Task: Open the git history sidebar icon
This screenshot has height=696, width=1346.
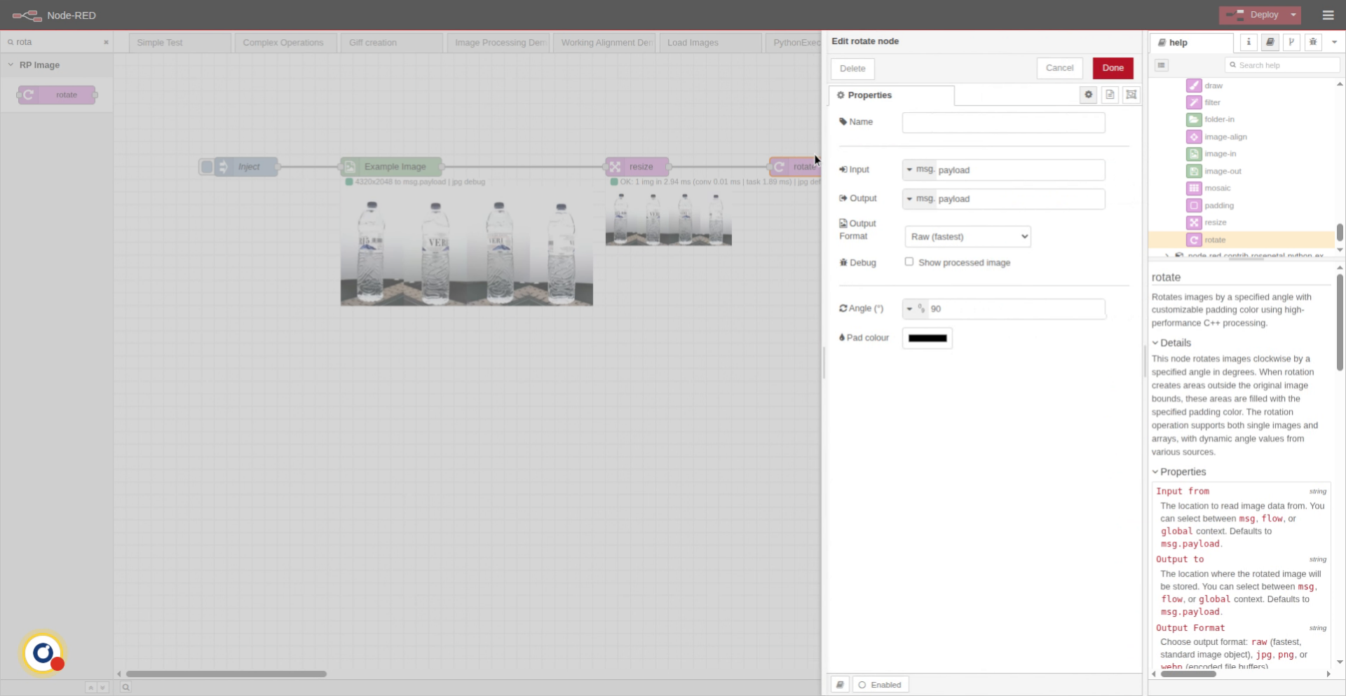Action: click(x=1291, y=42)
